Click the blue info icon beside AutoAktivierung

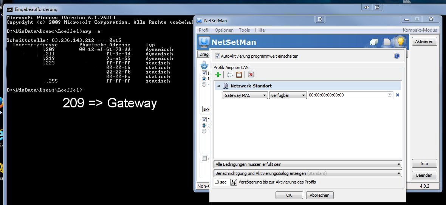pos(397,56)
